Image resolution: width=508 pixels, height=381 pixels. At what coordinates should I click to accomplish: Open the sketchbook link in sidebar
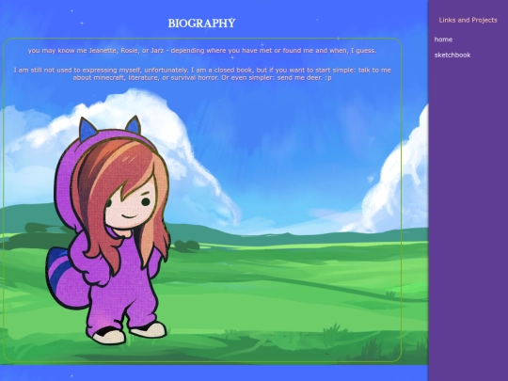(x=452, y=56)
